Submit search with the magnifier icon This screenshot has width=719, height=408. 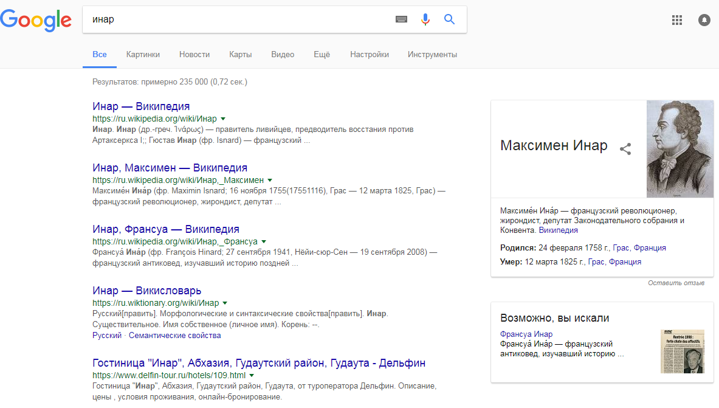pos(449,19)
